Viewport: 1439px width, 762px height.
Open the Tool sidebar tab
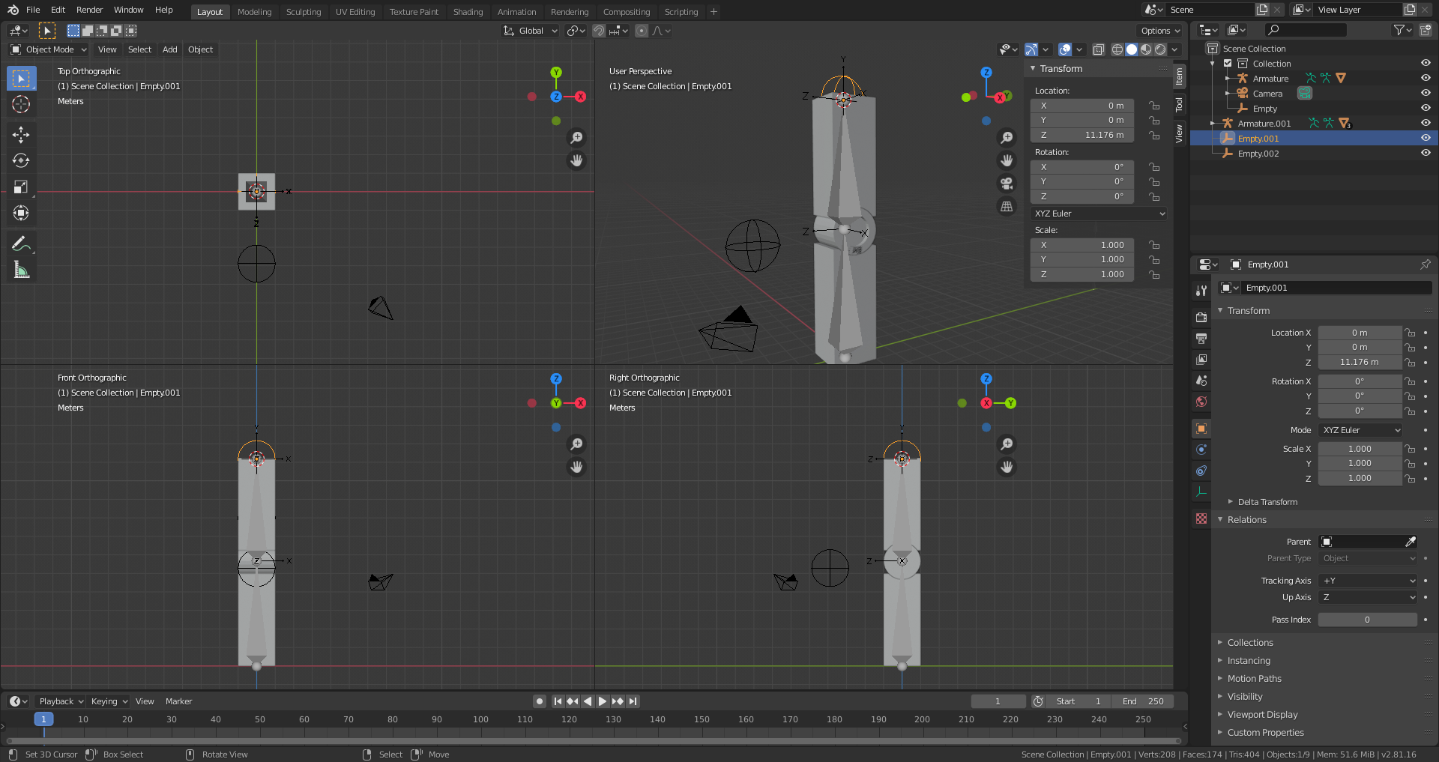(1179, 104)
